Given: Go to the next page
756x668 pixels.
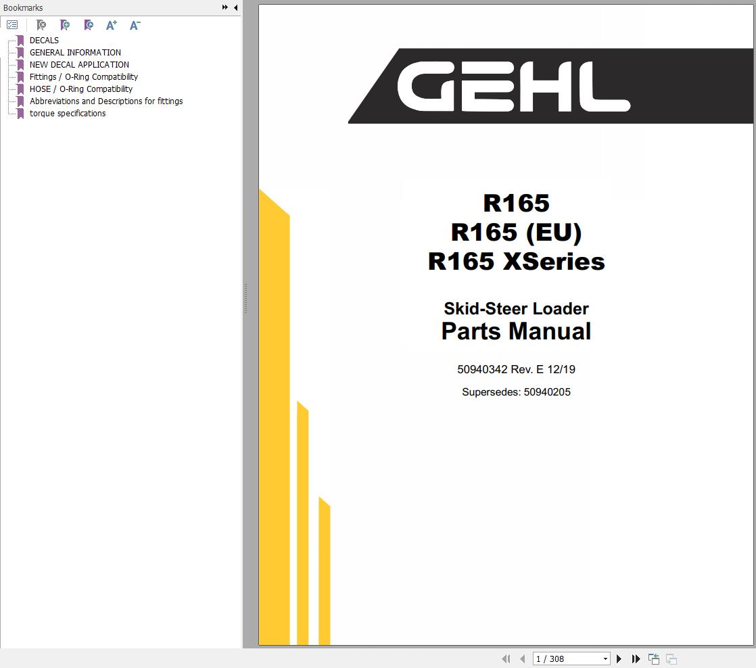Looking at the screenshot, I should coord(619,659).
